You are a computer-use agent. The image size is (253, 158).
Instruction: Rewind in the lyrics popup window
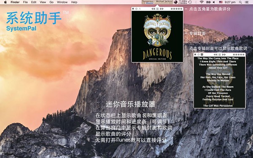[215, 55]
